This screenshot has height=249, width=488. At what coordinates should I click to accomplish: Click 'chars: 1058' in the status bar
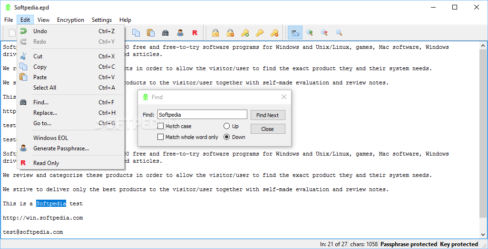pos(363,244)
